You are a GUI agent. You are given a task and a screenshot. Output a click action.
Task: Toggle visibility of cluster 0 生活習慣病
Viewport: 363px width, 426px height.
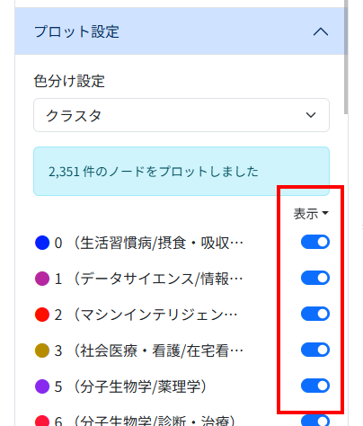pos(315,242)
